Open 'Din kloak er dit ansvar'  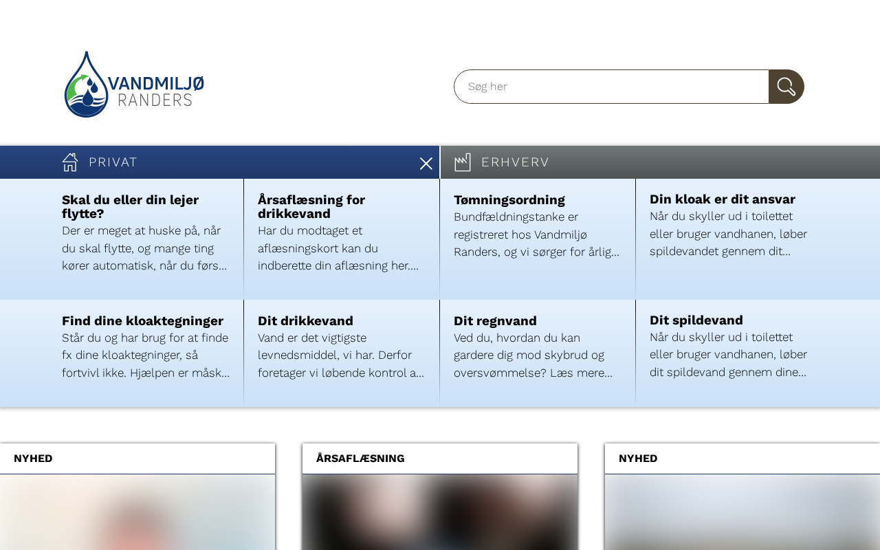coord(723,199)
